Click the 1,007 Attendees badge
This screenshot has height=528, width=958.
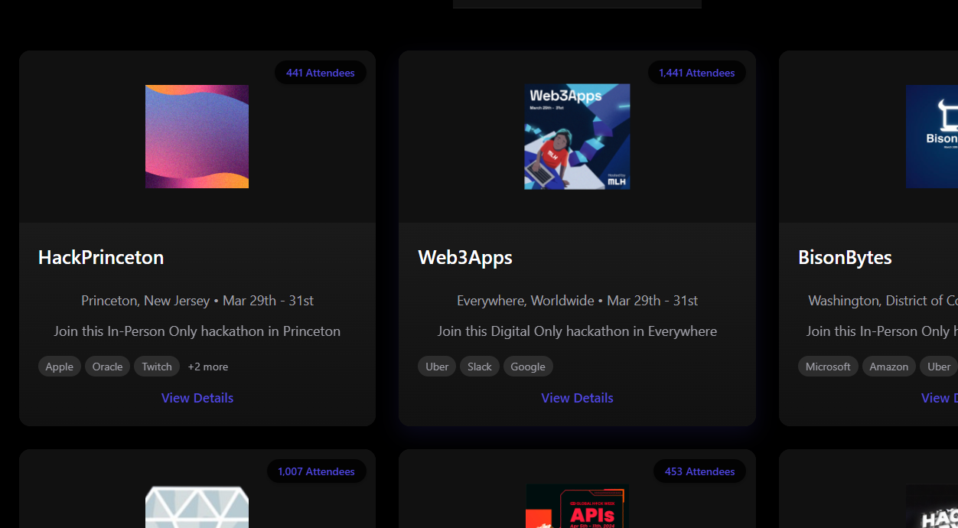click(316, 471)
